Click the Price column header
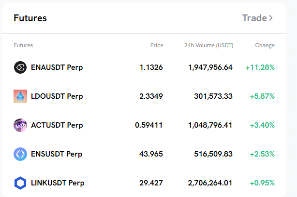Image resolution: width=297 pixels, height=197 pixels. (x=157, y=45)
